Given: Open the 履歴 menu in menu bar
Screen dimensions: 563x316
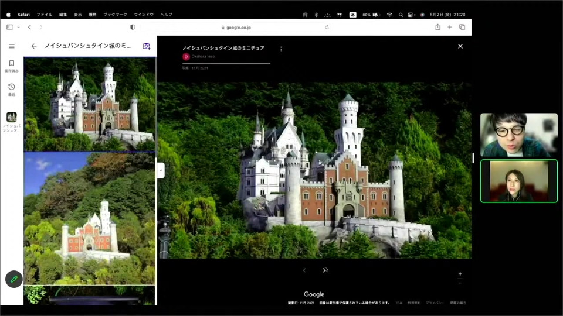Looking at the screenshot, I should click(x=93, y=14).
